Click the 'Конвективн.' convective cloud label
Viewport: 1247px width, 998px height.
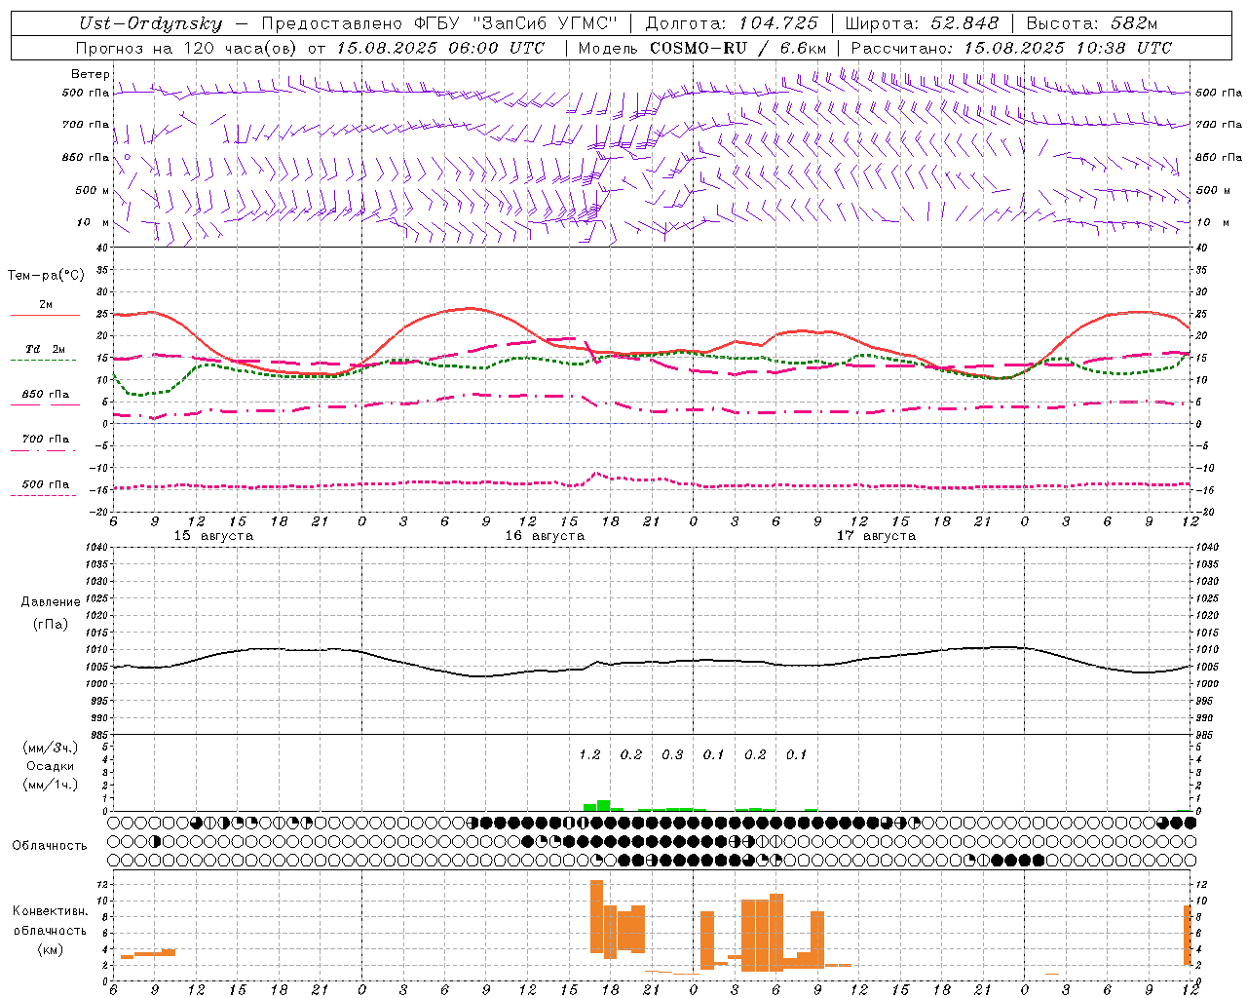pos(51,911)
